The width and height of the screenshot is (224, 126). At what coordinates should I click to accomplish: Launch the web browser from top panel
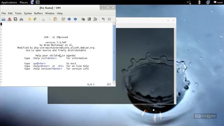click(32, 2)
